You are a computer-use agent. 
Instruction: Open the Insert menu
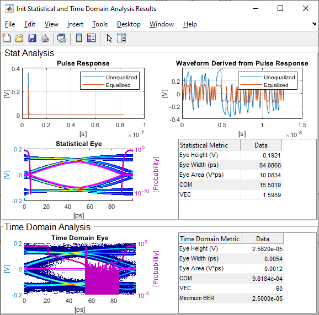(75, 24)
